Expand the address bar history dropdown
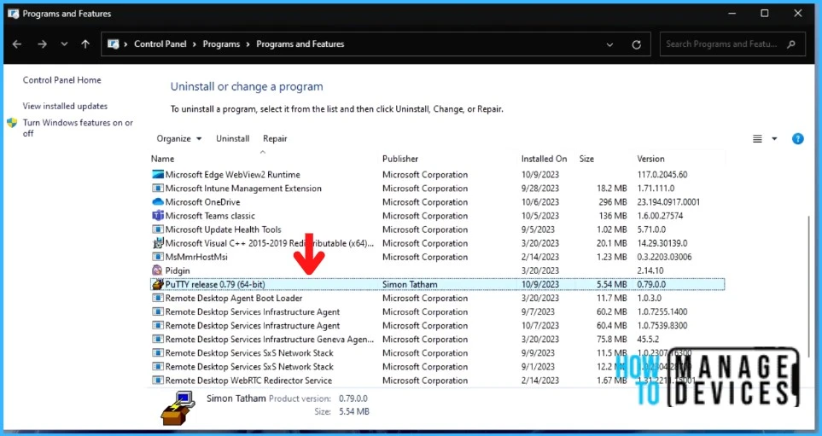This screenshot has width=822, height=436. [609, 44]
